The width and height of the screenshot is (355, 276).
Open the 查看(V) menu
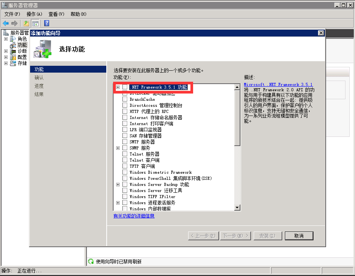56,14
